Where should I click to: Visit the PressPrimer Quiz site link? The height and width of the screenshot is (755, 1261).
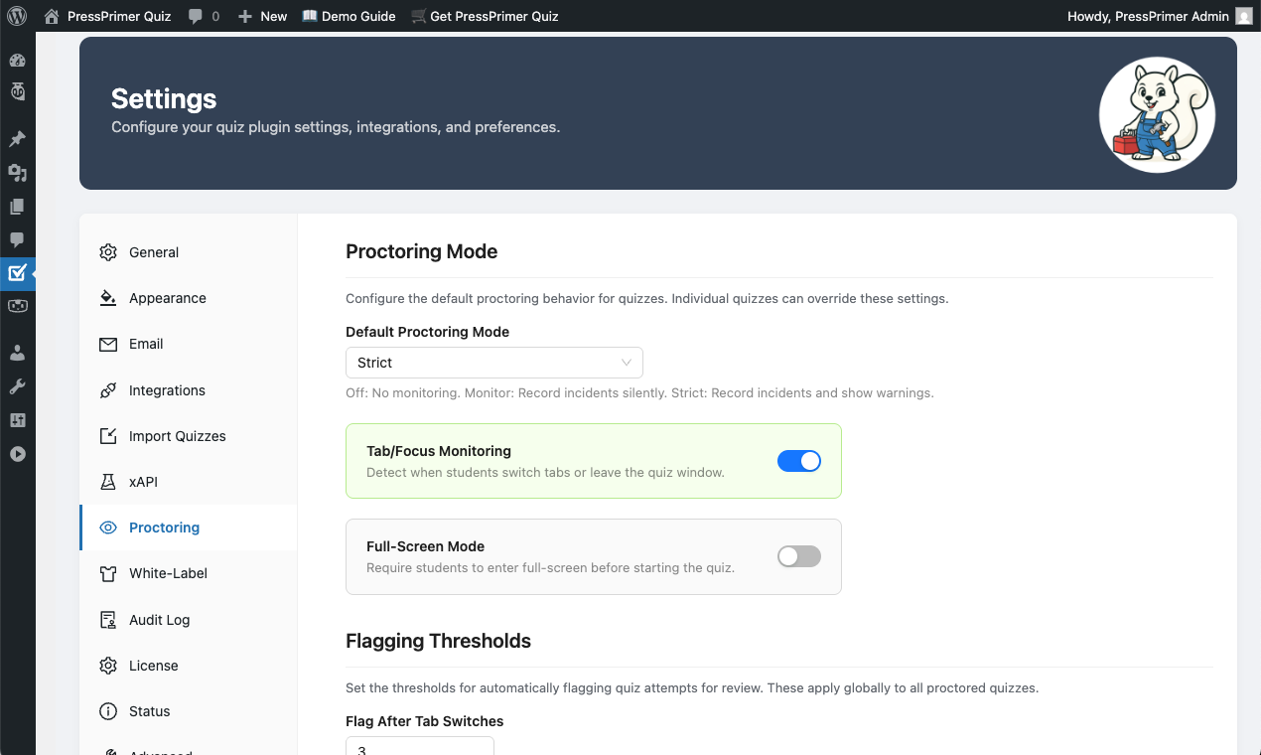coord(107,16)
